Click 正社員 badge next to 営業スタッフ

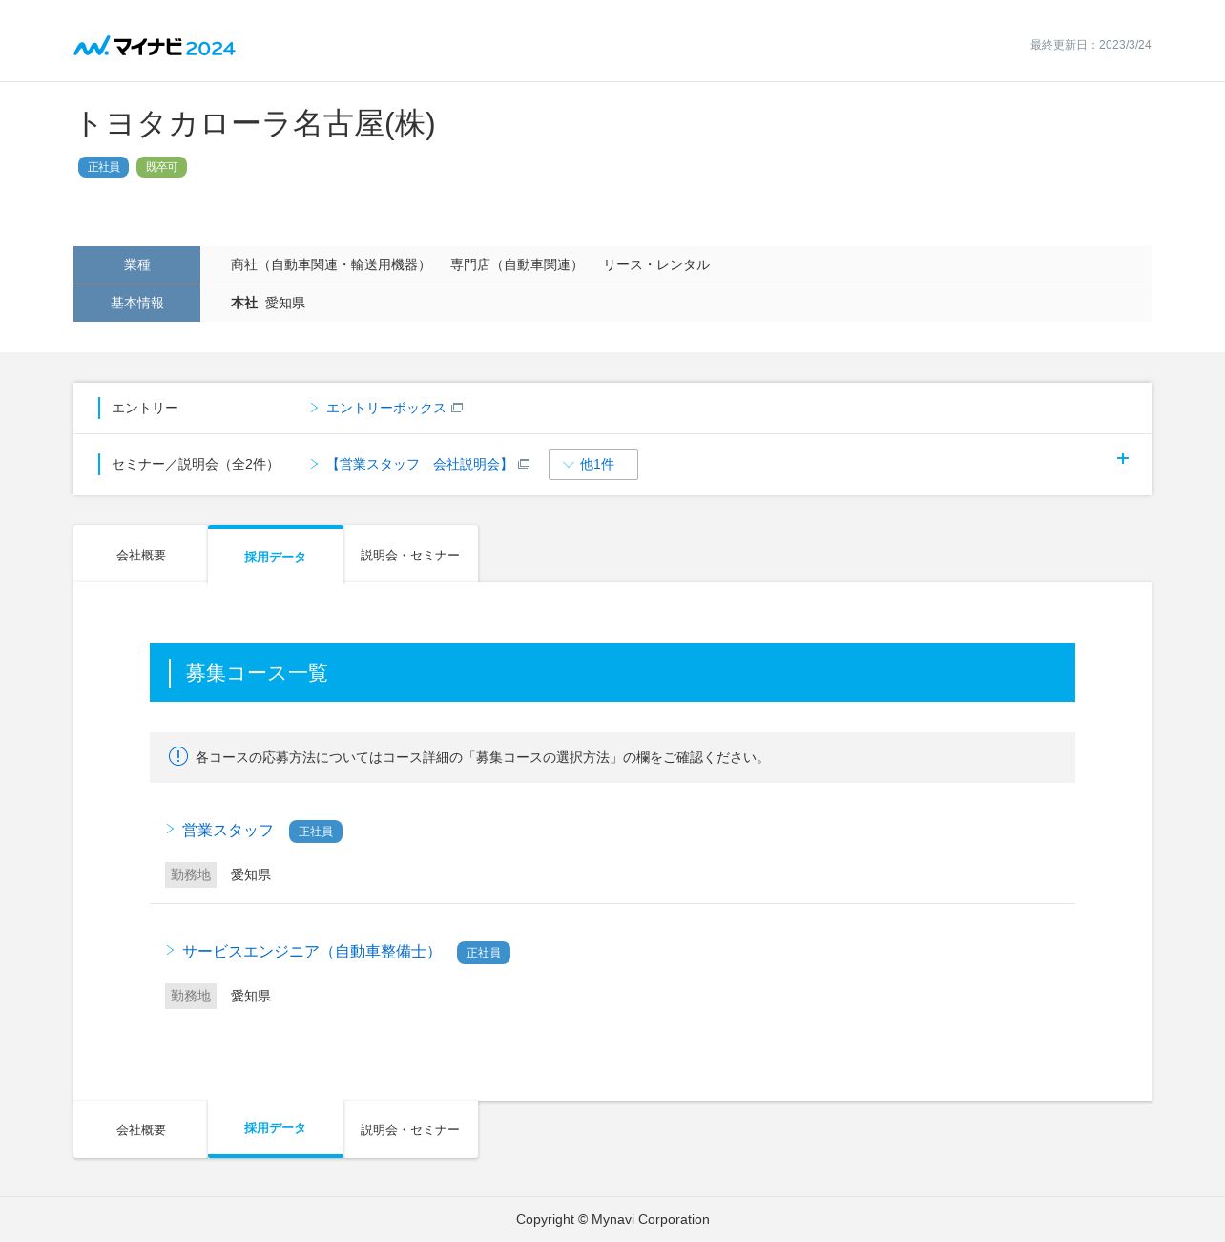point(316,832)
